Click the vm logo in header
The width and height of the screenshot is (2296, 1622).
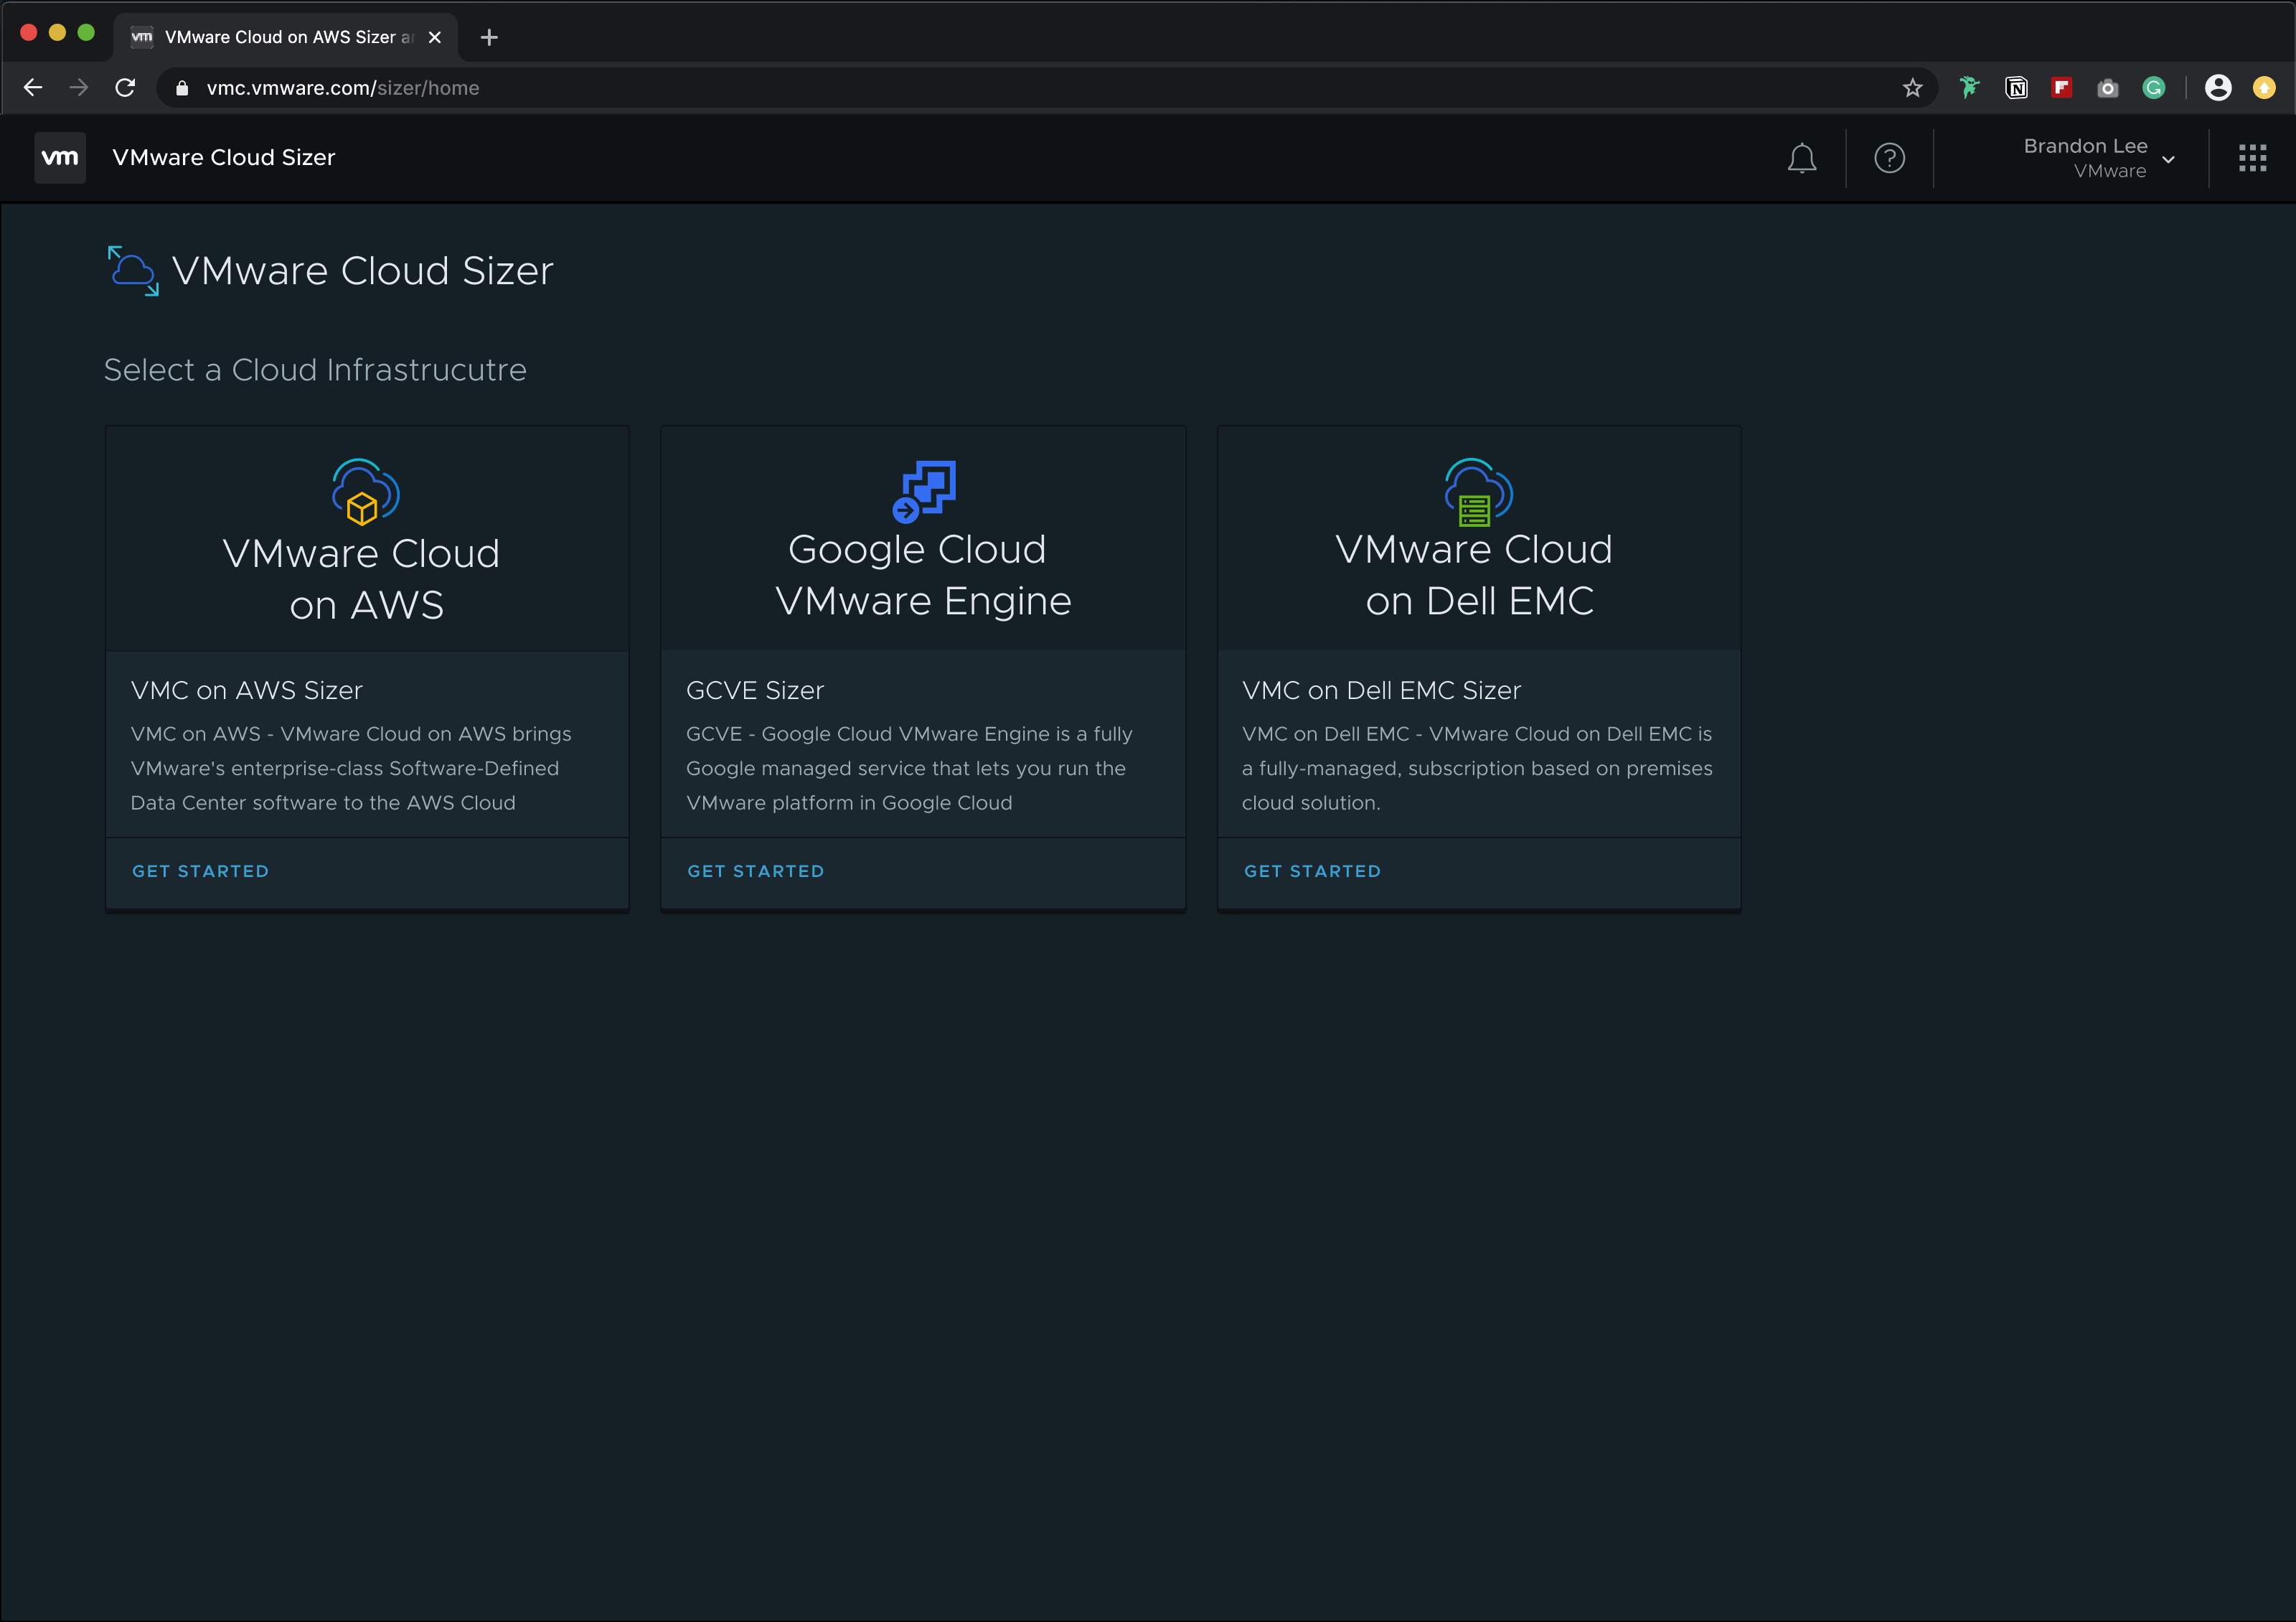pos(60,158)
